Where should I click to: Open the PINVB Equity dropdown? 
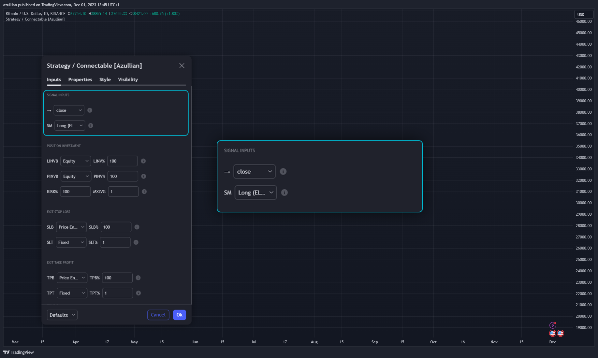point(76,176)
